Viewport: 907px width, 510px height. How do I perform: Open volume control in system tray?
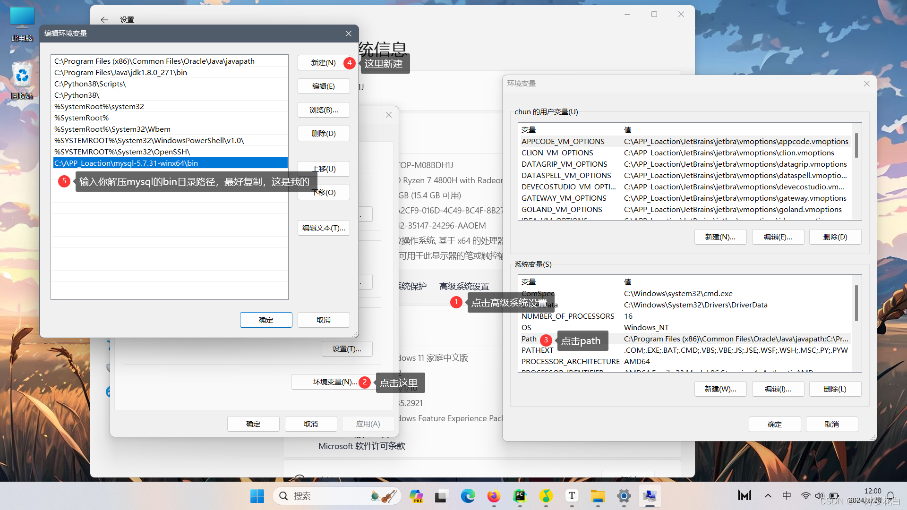(819, 496)
